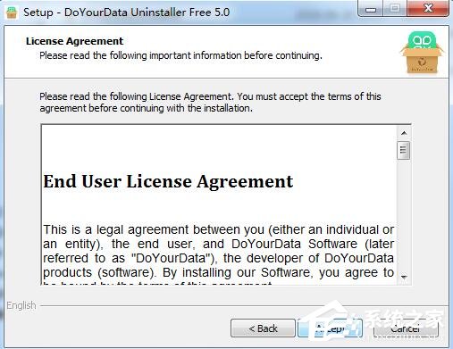The height and width of the screenshot is (349, 453).
Task: Click the 'Setup - DoYourData Uninstaller Free 5.0' title
Action: tap(126, 12)
